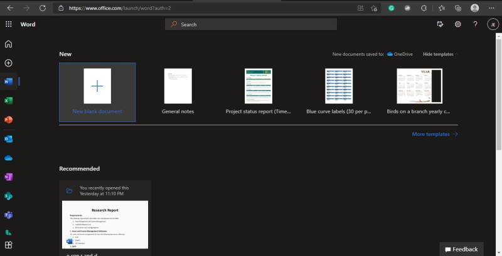The image size is (502, 256).
Task: Open the Project status report template
Action: (x=259, y=91)
